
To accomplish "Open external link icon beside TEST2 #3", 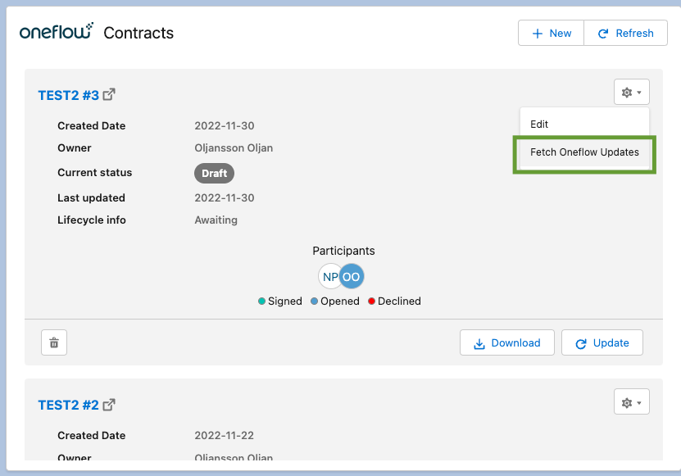I will click(x=109, y=95).
